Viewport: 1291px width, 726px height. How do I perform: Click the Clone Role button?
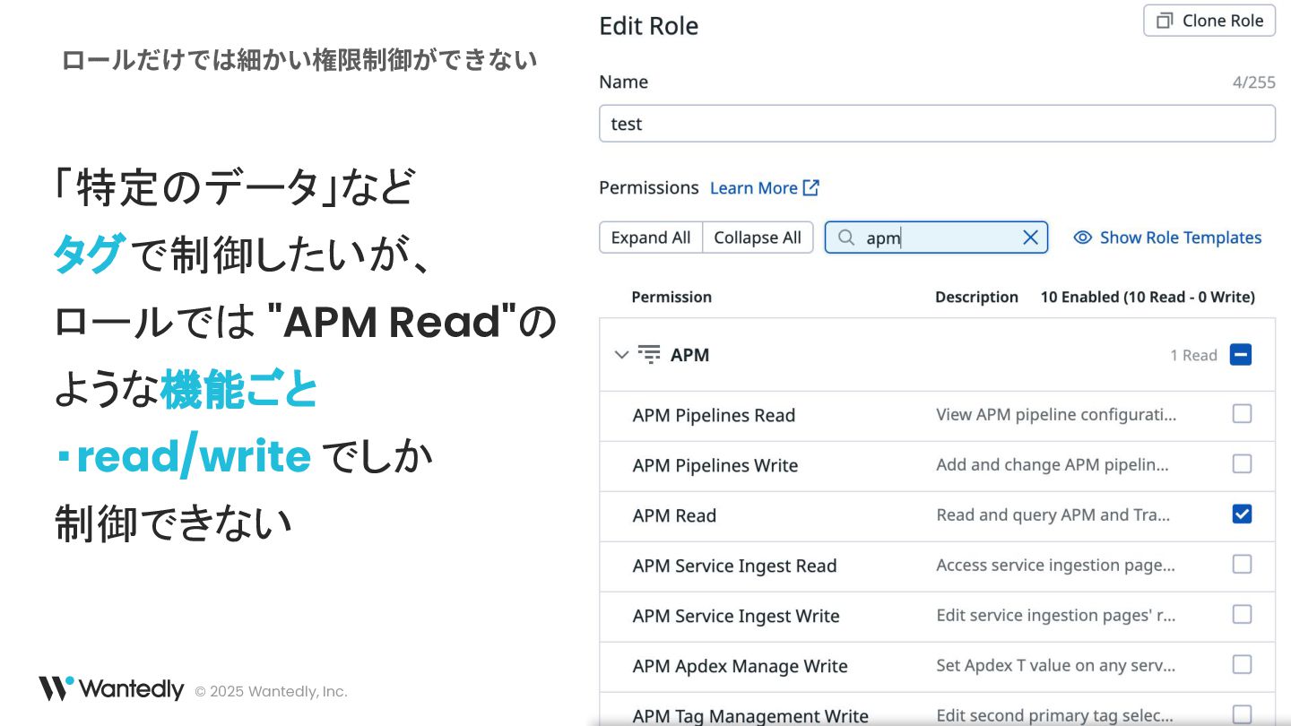pyautogui.click(x=1209, y=21)
